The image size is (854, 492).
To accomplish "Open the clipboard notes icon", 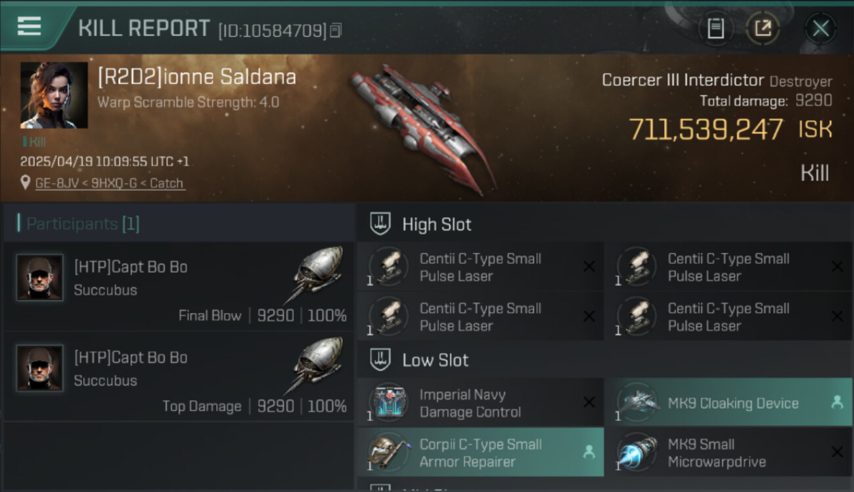I will click(x=715, y=28).
